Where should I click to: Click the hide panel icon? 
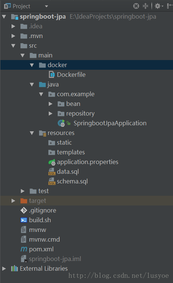click(170, 6)
